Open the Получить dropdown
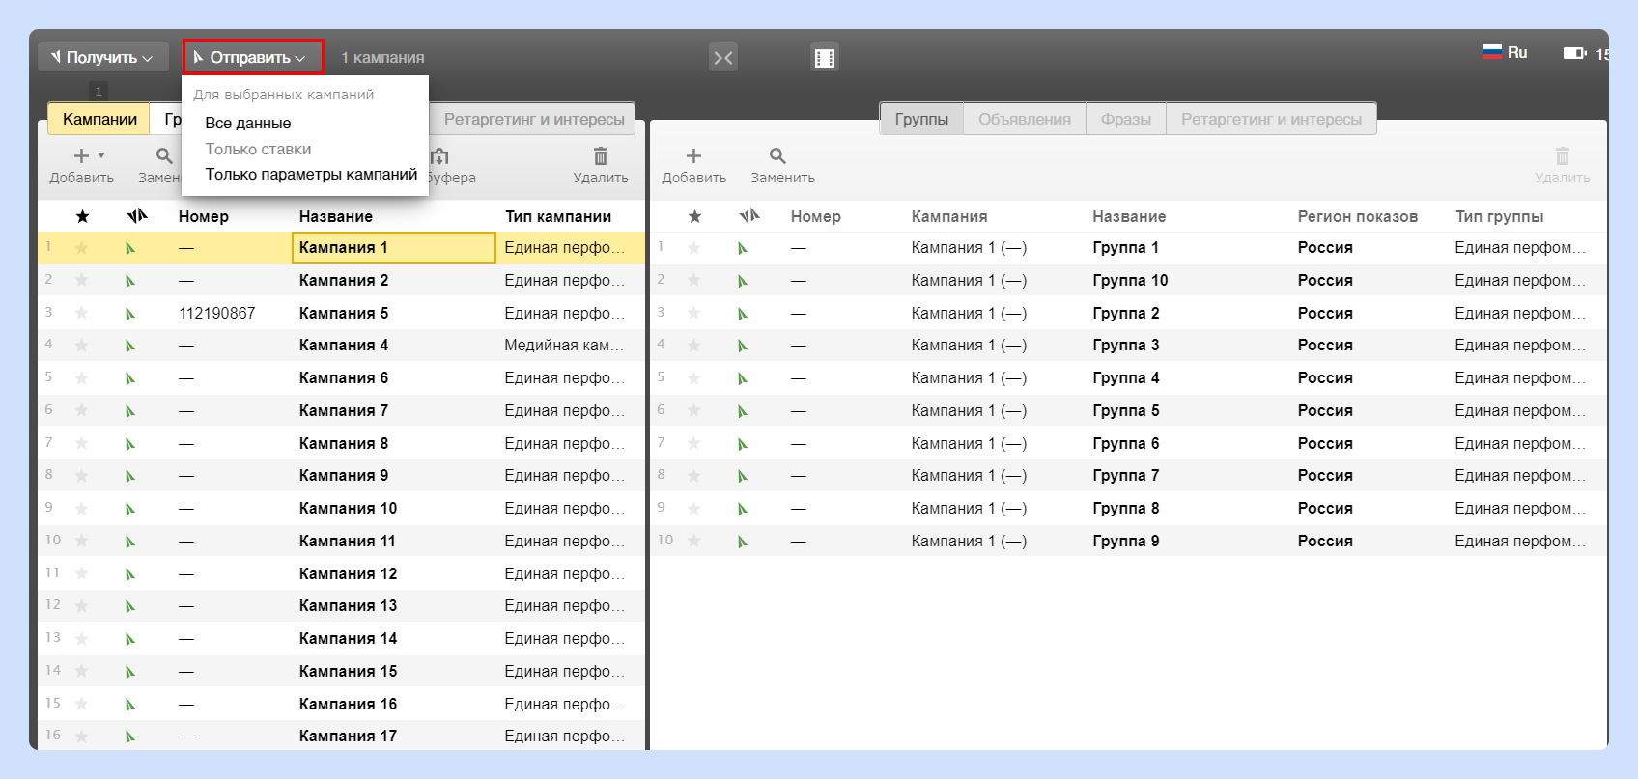 click(x=102, y=57)
